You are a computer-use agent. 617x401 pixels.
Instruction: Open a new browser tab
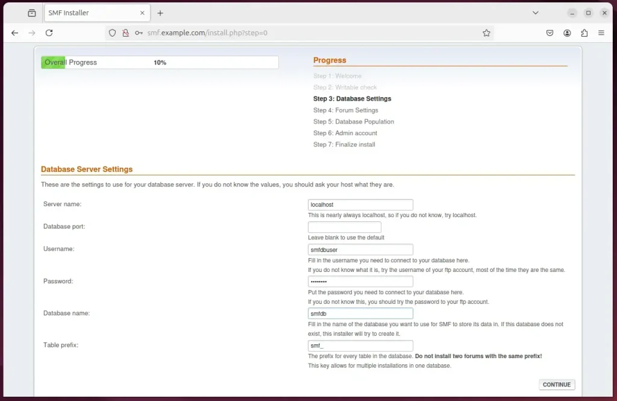click(160, 13)
